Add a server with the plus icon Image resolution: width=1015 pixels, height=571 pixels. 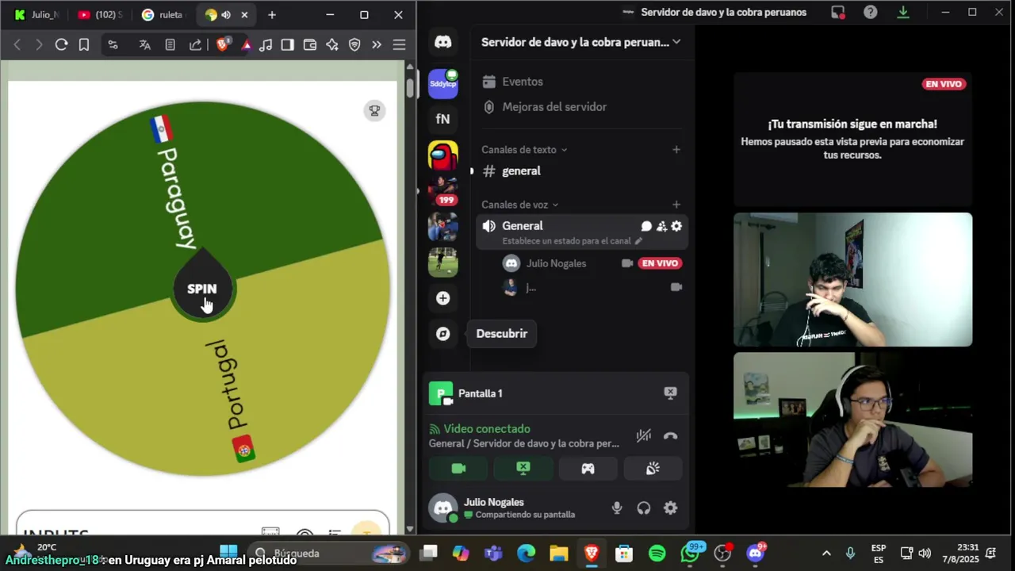[x=443, y=298]
